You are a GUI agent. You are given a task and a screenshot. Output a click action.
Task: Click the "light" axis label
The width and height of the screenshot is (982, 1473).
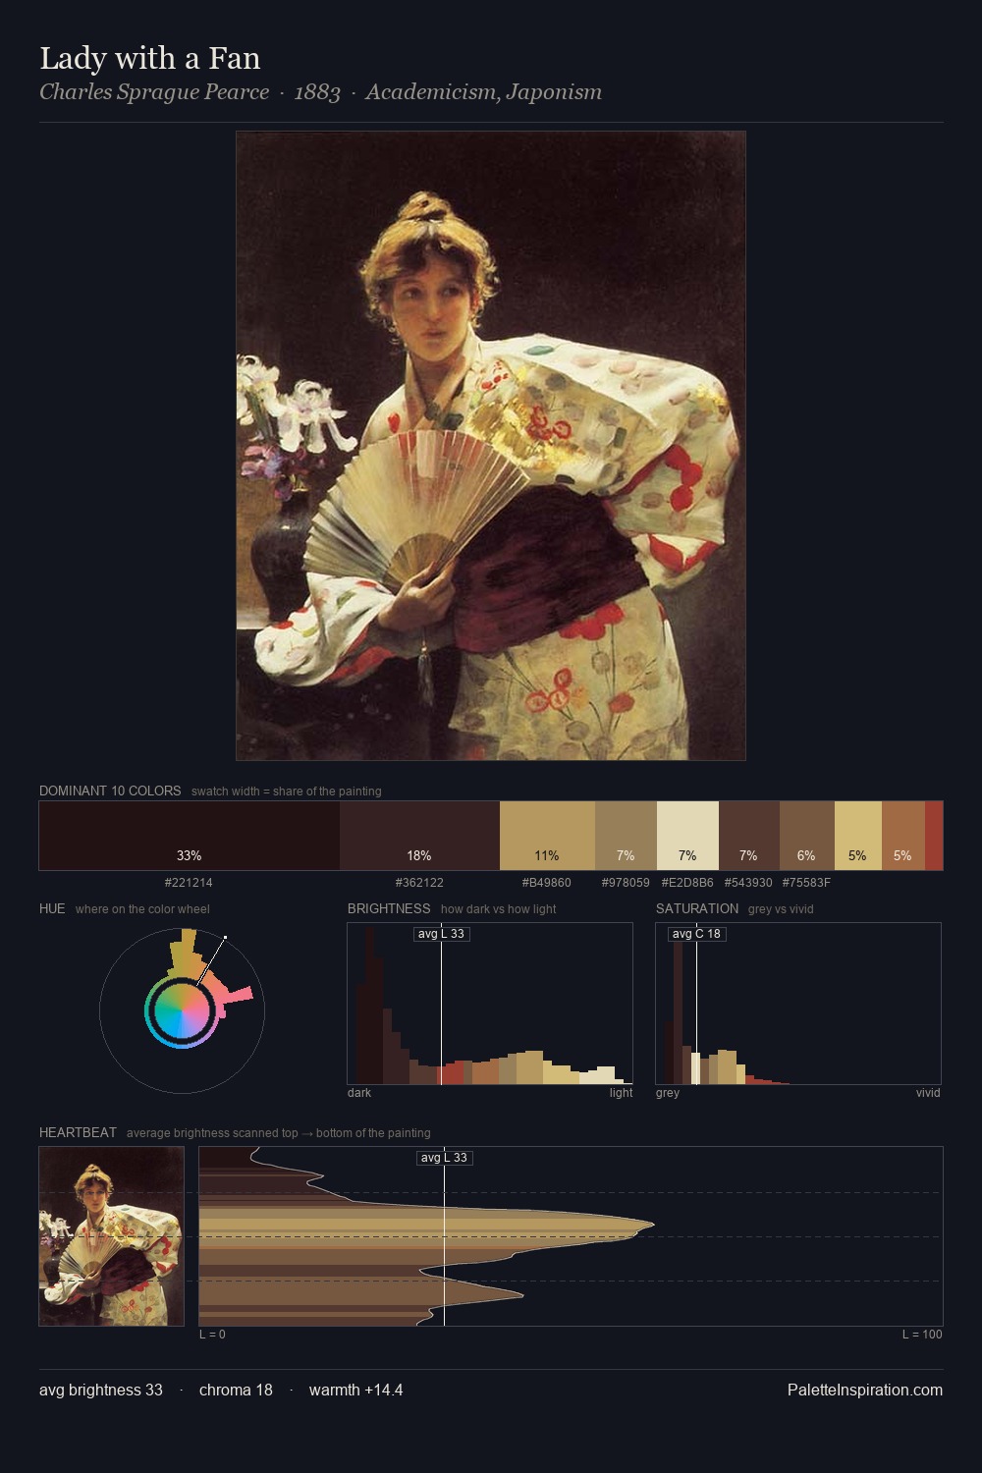[621, 1093]
